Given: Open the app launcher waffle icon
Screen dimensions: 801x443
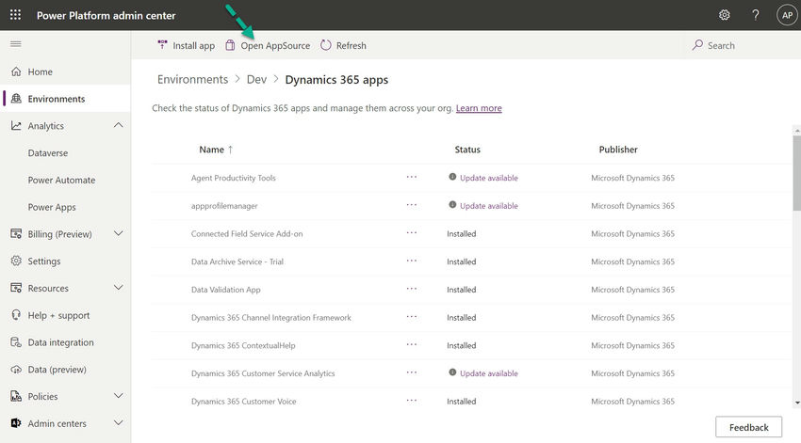Looking at the screenshot, I should pyautogui.click(x=15, y=15).
